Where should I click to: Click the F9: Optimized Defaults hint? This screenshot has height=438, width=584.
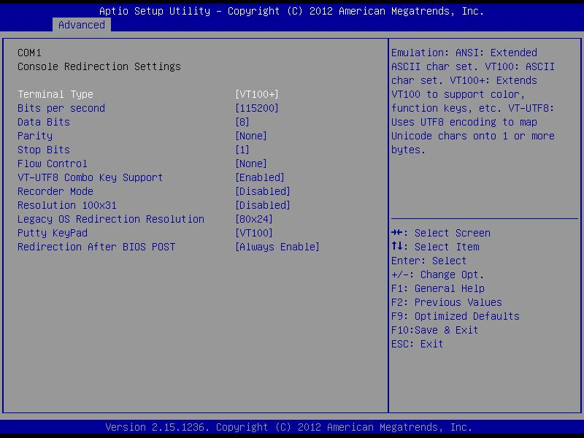(x=455, y=316)
